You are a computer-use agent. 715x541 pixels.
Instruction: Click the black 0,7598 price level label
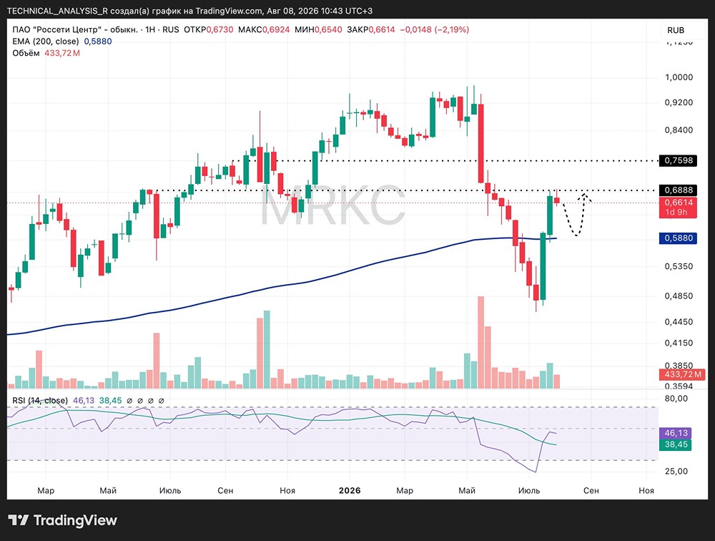pos(678,160)
